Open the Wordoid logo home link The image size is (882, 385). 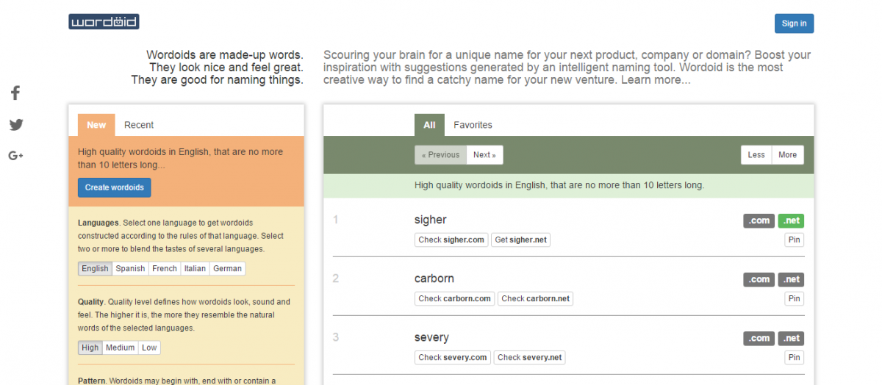coord(104,22)
